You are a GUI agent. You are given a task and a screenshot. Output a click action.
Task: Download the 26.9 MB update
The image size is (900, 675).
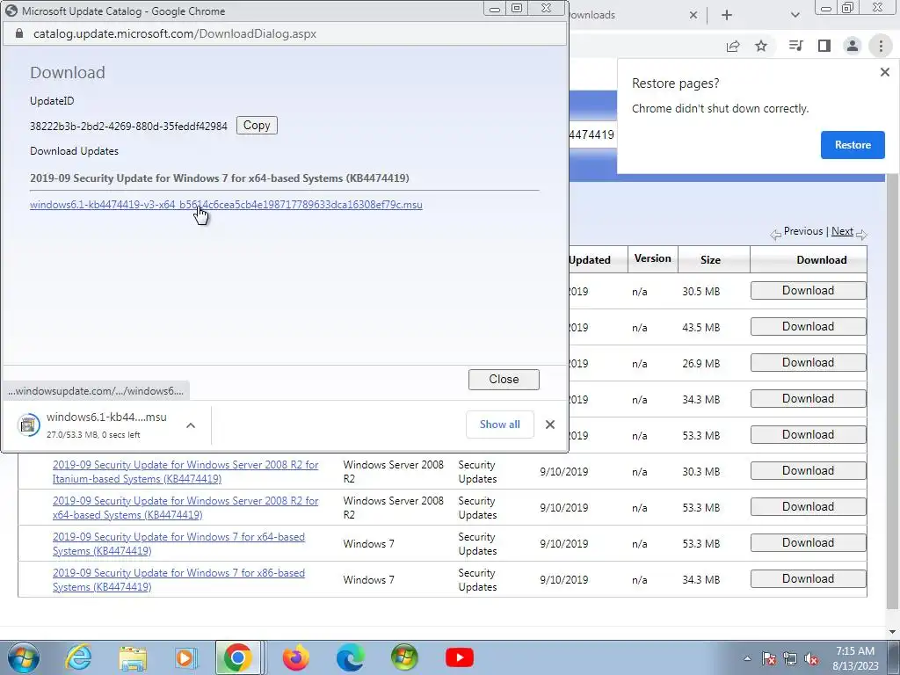tap(809, 363)
